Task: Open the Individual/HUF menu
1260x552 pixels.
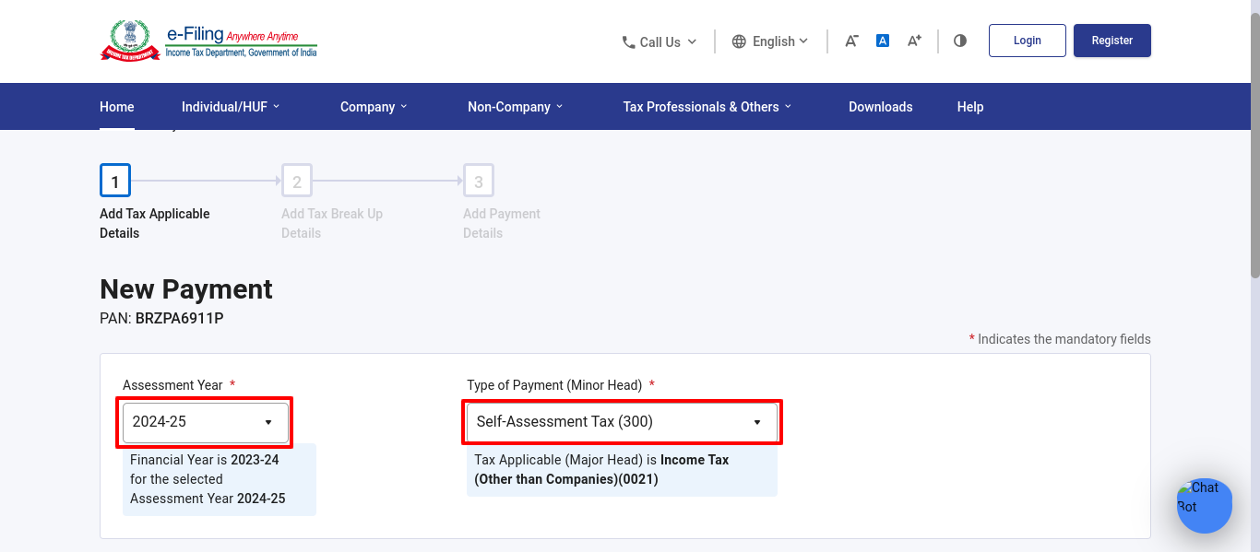Action: pyautogui.click(x=231, y=107)
